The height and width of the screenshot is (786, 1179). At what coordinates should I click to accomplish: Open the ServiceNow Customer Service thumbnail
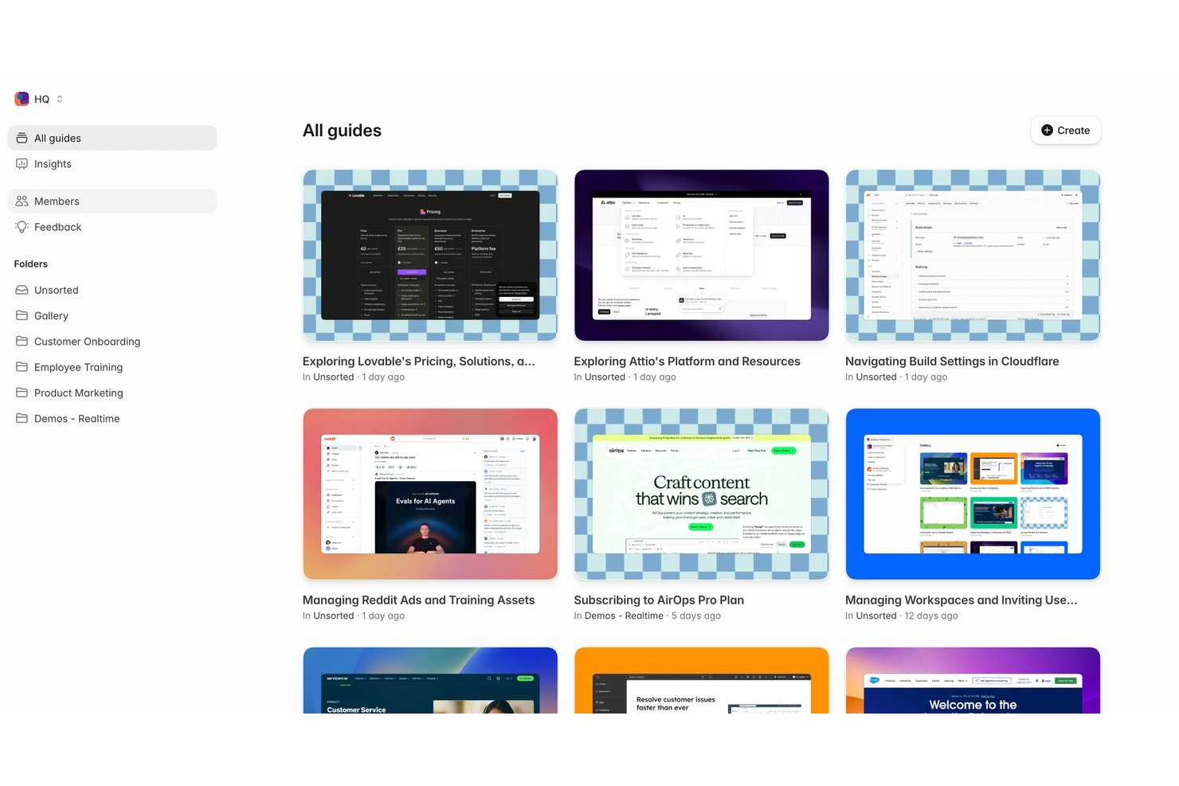coord(430,680)
